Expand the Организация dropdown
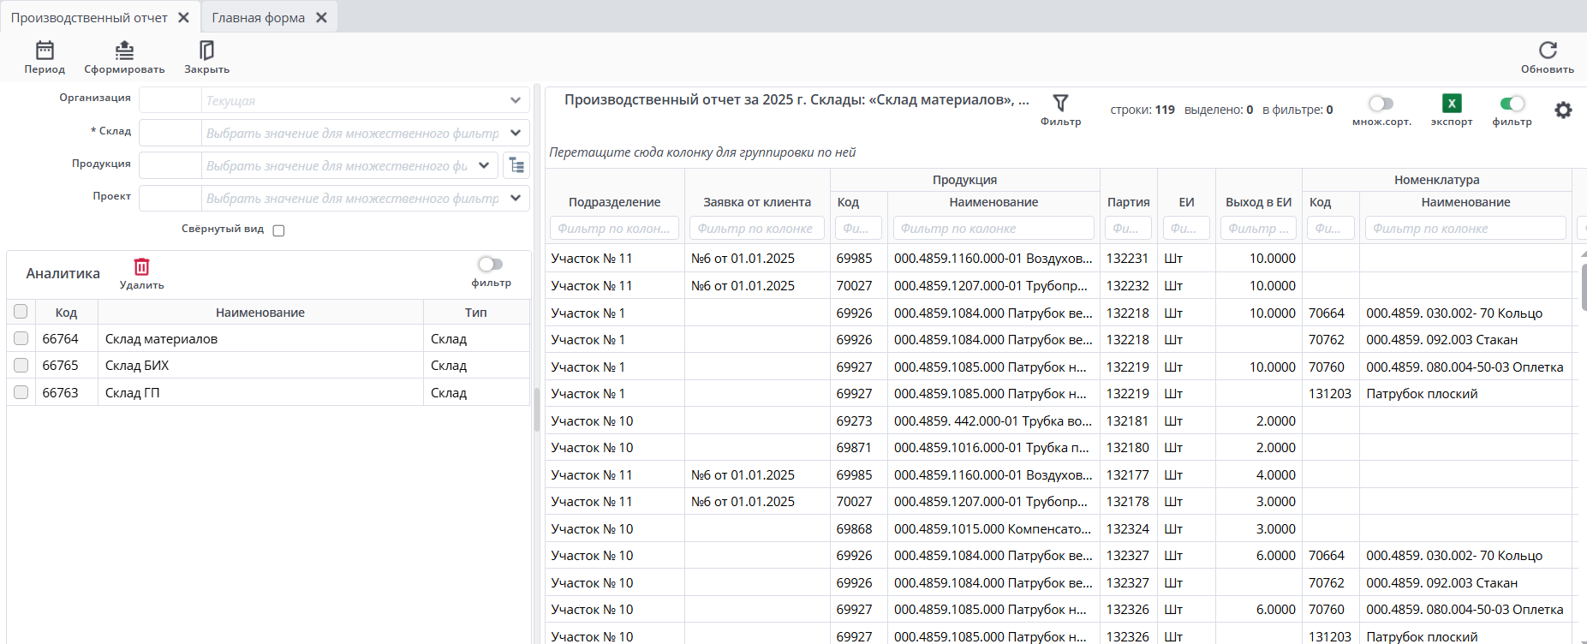This screenshot has height=644, width=1587. (515, 100)
